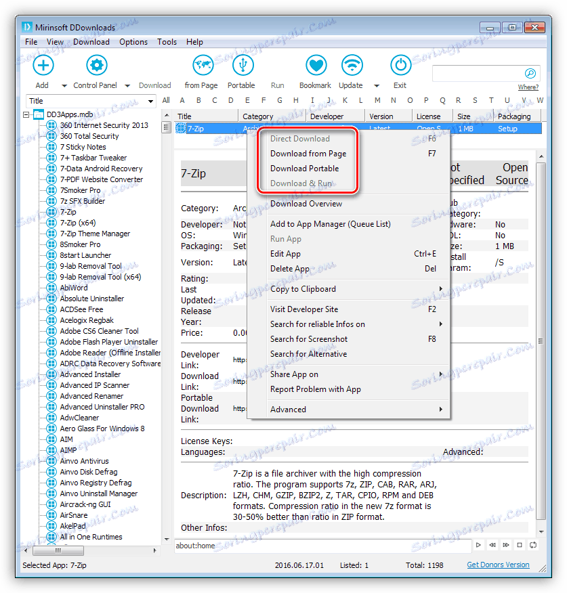Collapse the DD3Apps.mdb tree node
Viewport: 567px width, 593px height.
coord(26,114)
